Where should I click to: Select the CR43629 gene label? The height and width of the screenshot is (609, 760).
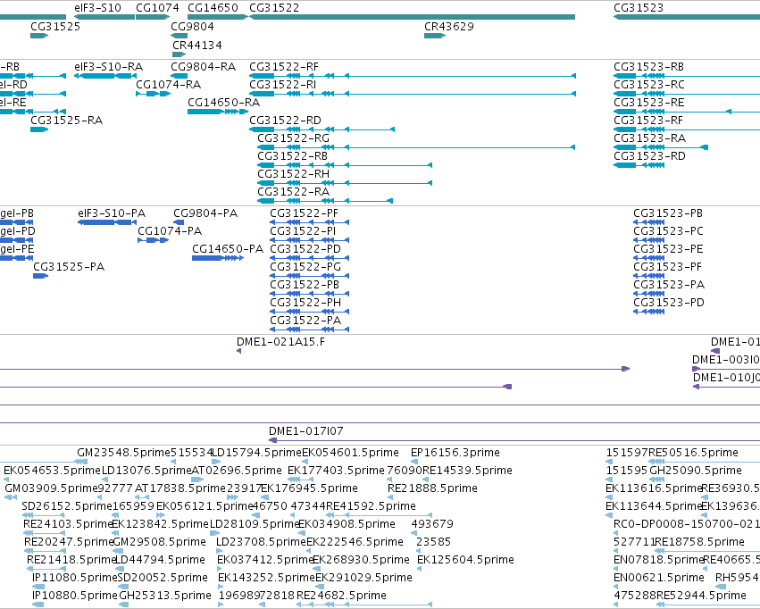coord(449,26)
